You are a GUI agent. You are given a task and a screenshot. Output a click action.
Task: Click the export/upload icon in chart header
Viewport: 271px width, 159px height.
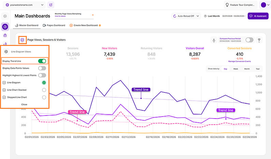click(214, 40)
